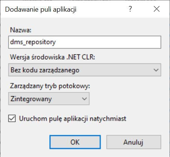Click the "Nazwa:" label
This screenshot has width=170, height=157.
pyautogui.click(x=21, y=30)
